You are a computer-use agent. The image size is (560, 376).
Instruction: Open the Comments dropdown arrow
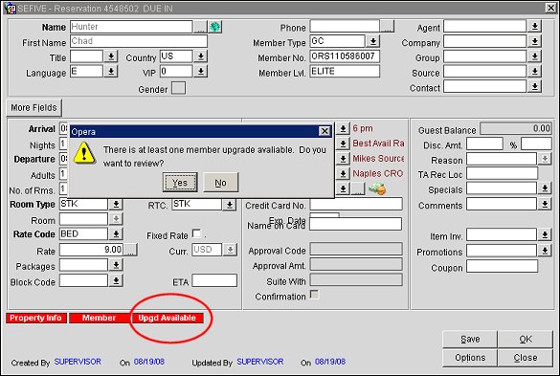(x=545, y=204)
